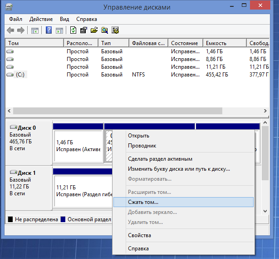279x259 pixels.
Task: Click the disabled Удалить том... menu entry
Action: (x=183, y=222)
